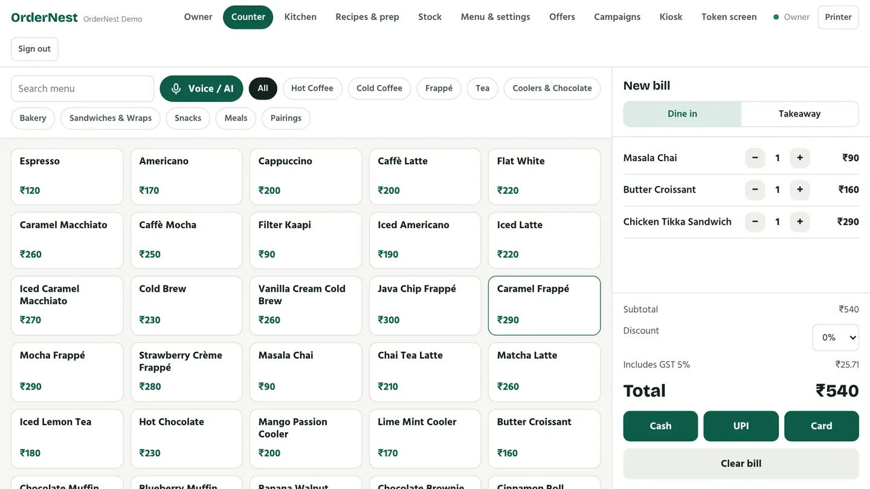Add Espresso to the bill

pos(67,177)
